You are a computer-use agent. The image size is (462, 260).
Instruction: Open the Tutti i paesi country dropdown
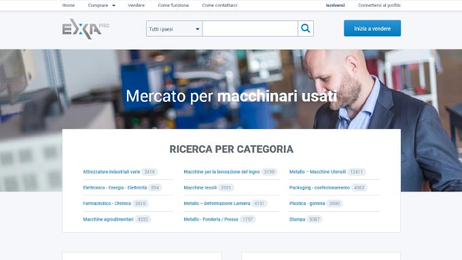pos(174,29)
